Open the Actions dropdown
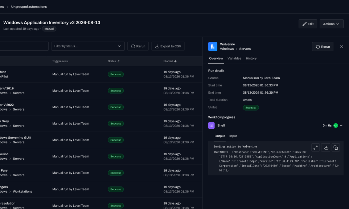The height and width of the screenshot is (209, 349). 332,24
